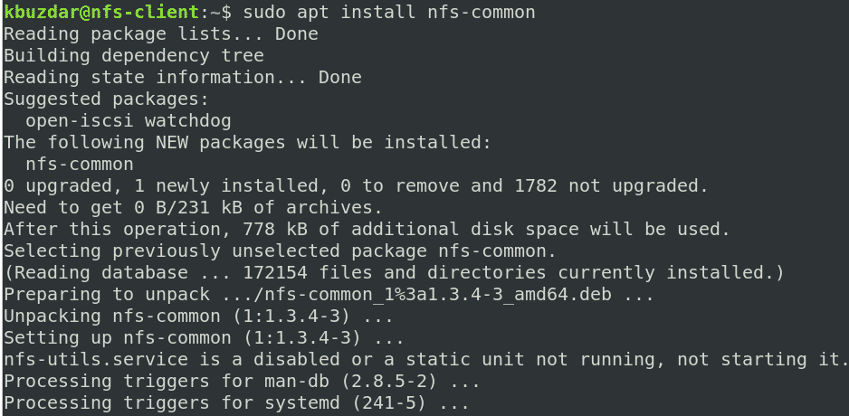
Task: Click the 'Setting up nfs-common' line
Action: click(204, 337)
